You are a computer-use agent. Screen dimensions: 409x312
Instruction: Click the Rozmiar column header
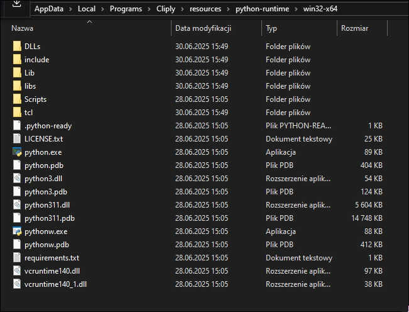tap(354, 28)
